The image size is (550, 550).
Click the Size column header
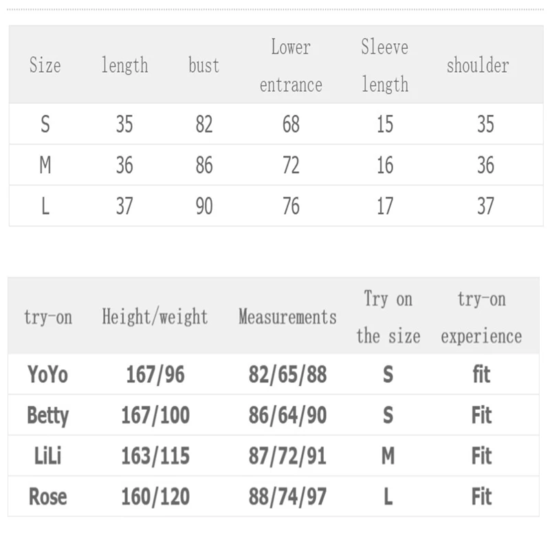(x=45, y=65)
